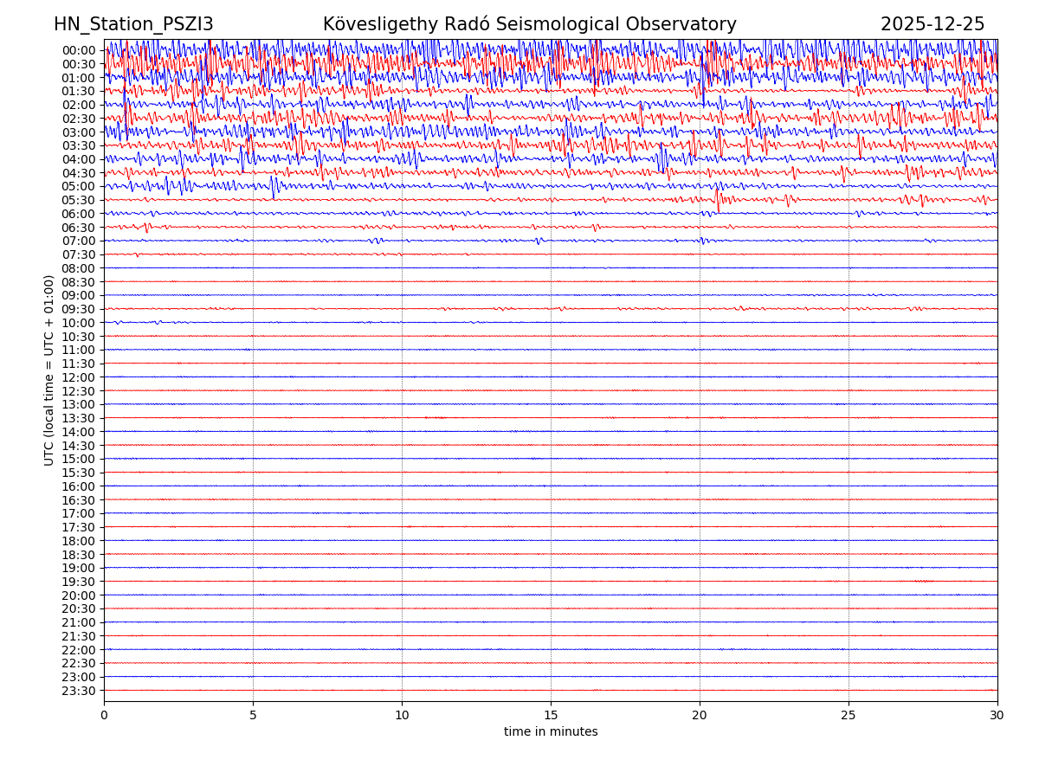Image resolution: width=1039 pixels, height=779 pixels.
Task: Select the 19:30 trace time label
Action: click(79, 582)
